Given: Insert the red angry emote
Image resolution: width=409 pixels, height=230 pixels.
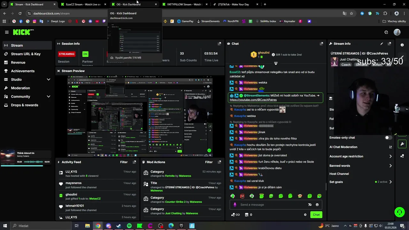Looking at the screenshot, I should point(242,196).
